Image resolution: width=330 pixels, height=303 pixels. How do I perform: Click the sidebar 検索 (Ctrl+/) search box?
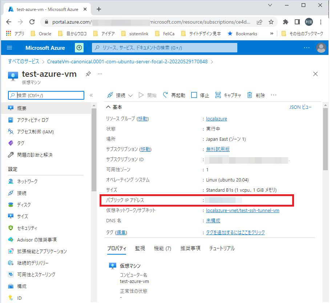tap(45, 95)
